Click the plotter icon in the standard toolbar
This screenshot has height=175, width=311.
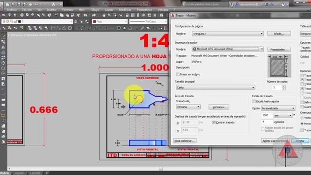coord(22,15)
